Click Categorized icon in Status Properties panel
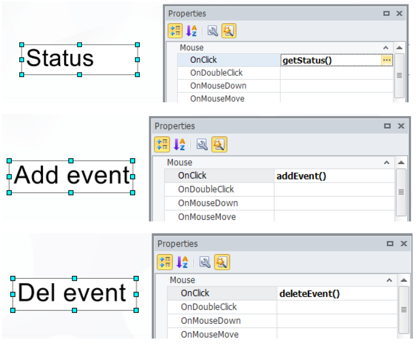This screenshot has width=416, height=345. tap(175, 31)
